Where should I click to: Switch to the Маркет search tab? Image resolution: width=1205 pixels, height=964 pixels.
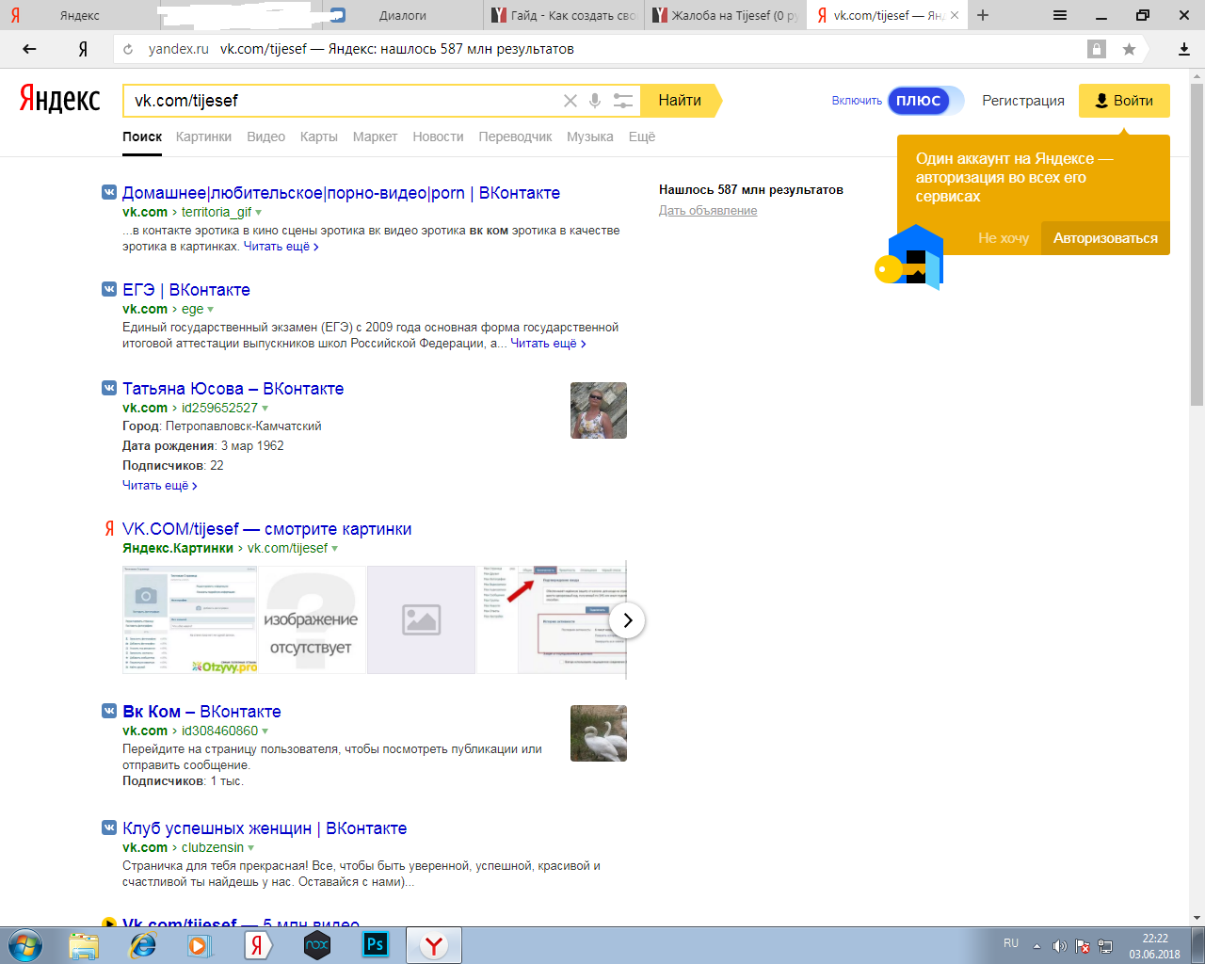click(x=375, y=137)
